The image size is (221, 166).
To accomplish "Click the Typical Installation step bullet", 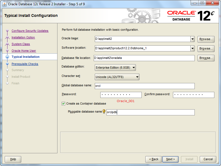I will coord(7,57).
